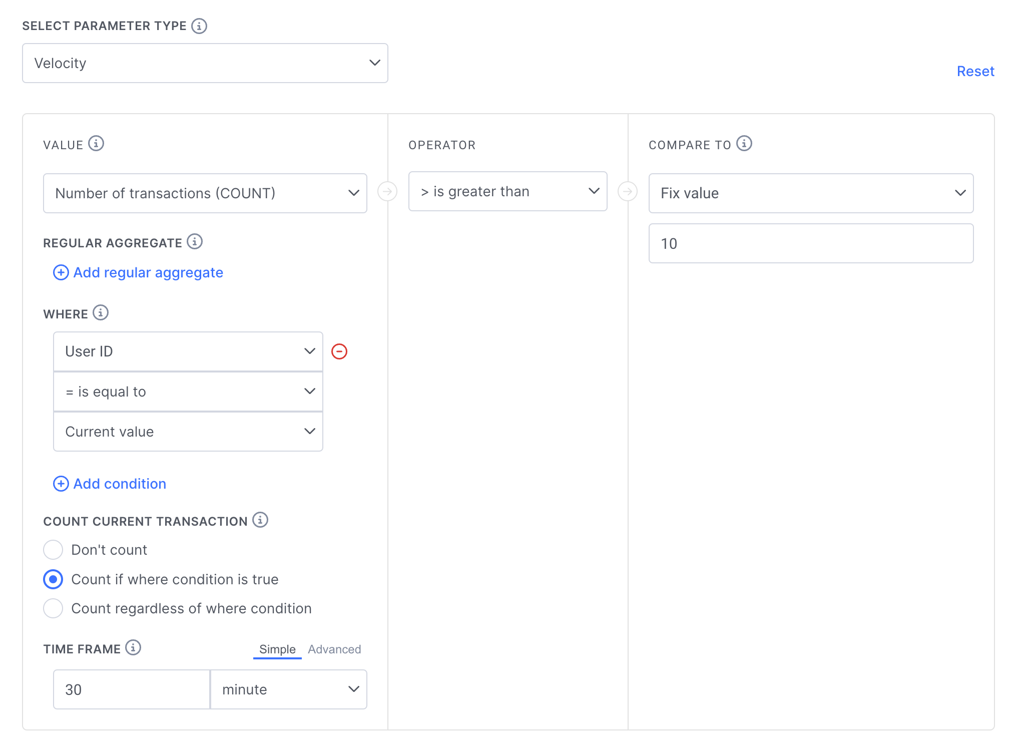Click the plus icon of Add condition

pos(61,484)
